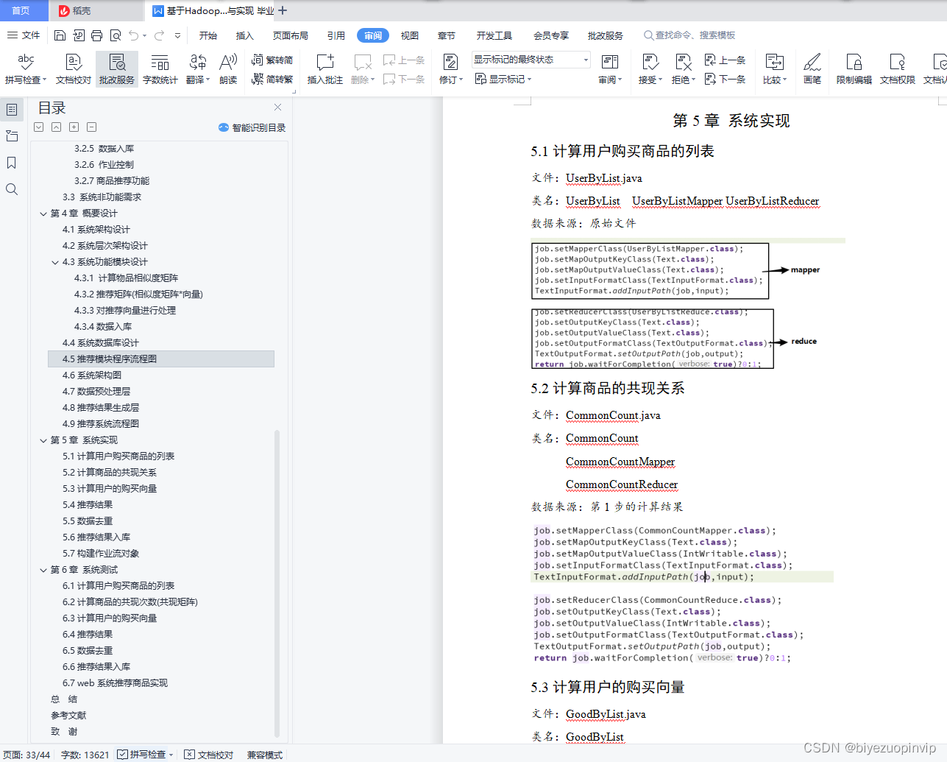947x762 pixels.
Task: Go to 6.7 web 系统推荐商品实现
Action: (115, 683)
